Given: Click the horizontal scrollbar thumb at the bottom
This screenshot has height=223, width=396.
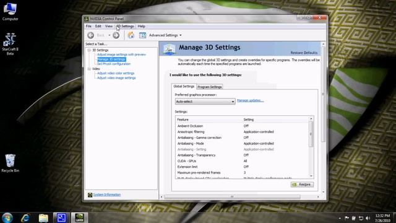Looking at the screenshot, I should tap(232, 197).
